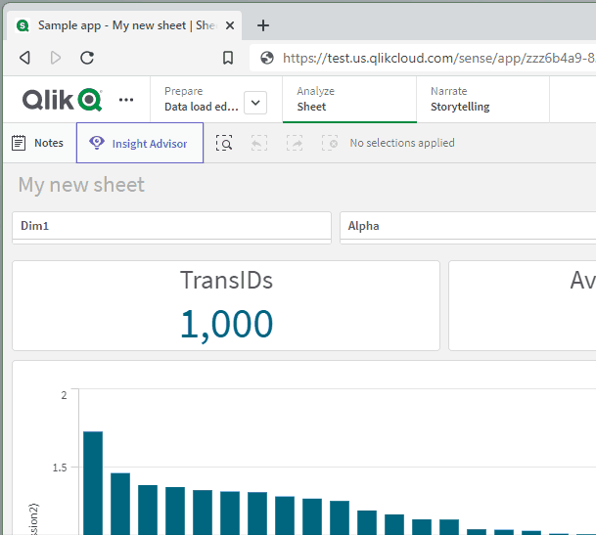Go back in browser history
This screenshot has height=535, width=596.
coord(24,58)
